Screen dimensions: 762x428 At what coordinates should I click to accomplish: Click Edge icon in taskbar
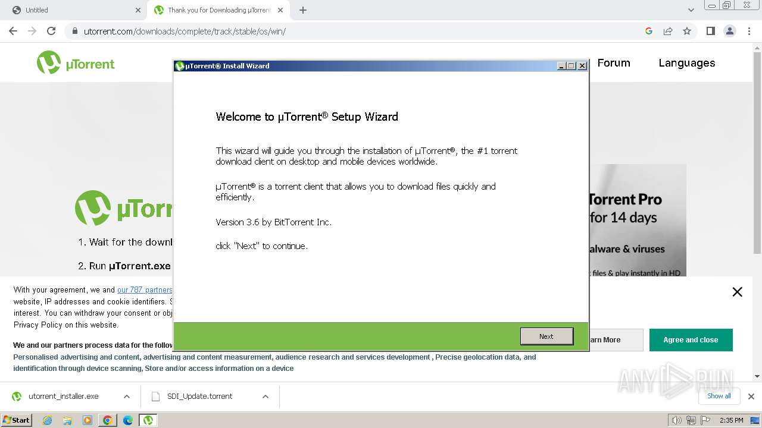point(128,420)
